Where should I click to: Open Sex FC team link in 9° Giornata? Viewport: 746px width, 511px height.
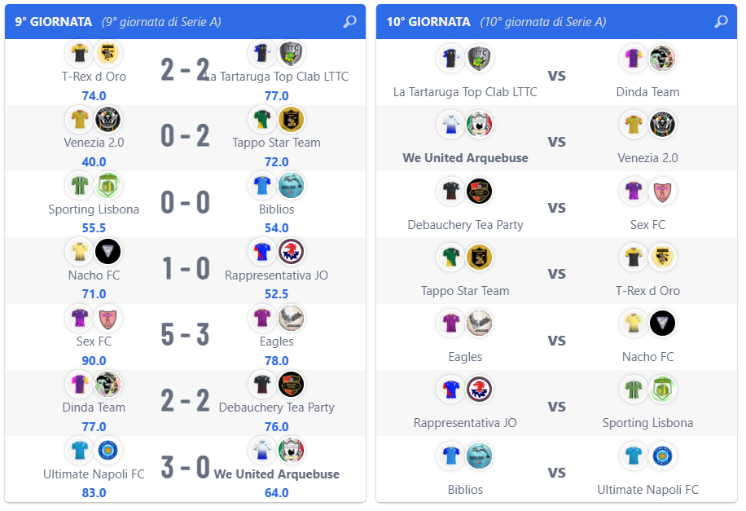click(x=94, y=341)
